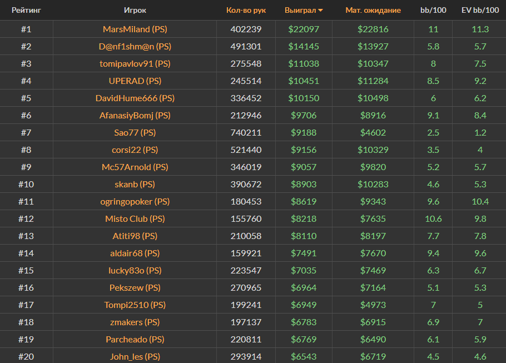Click DavidHume666 (PS) player name
The height and width of the screenshot is (363, 506).
pyautogui.click(x=135, y=98)
